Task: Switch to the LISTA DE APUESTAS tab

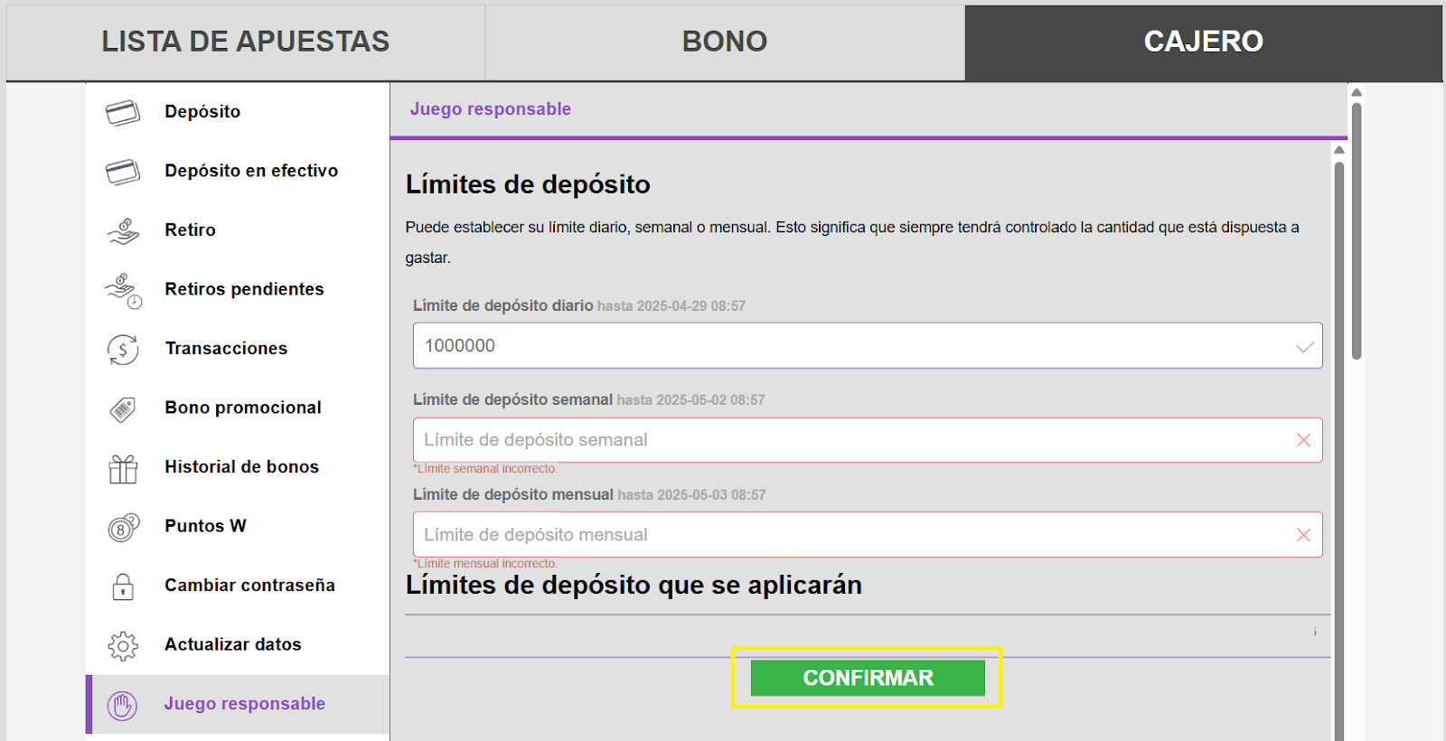Action: point(245,42)
